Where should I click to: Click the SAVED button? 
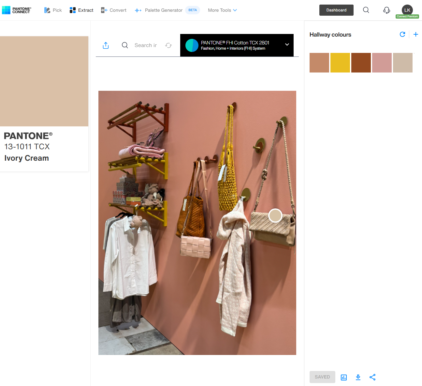click(322, 377)
